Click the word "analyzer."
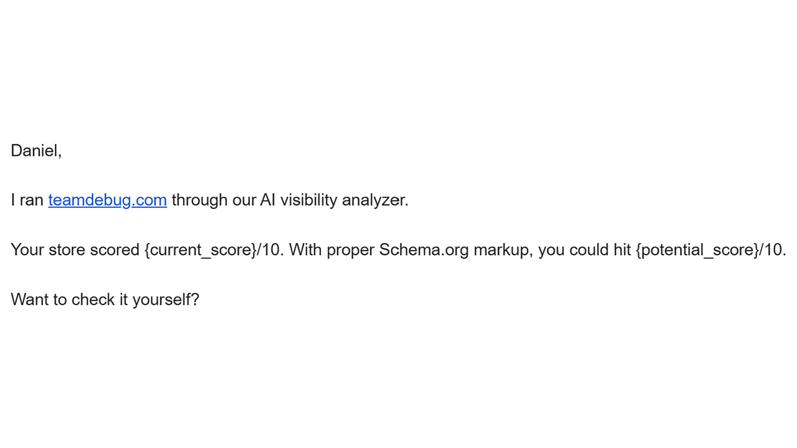Viewport: 797px width, 448px height. click(375, 200)
